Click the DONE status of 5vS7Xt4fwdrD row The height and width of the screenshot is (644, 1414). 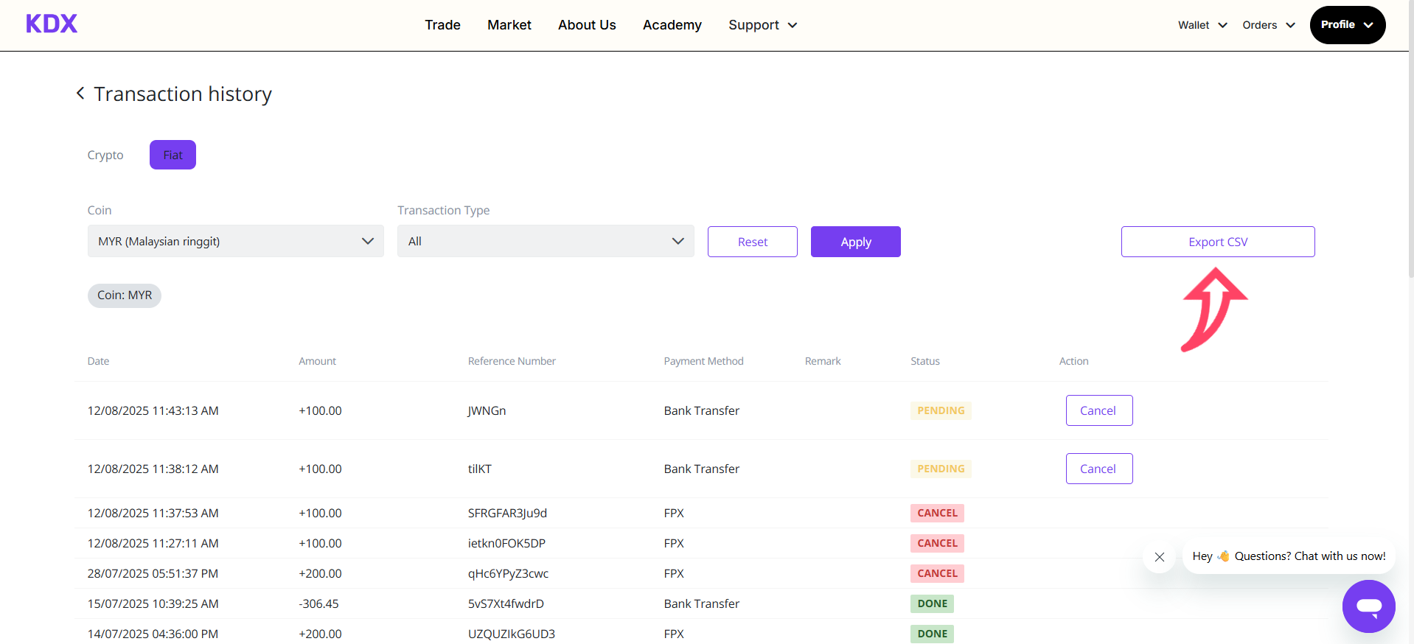(x=932, y=603)
